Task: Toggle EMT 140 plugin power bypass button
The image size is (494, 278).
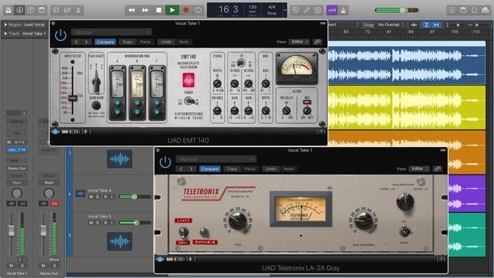Action: point(61,36)
